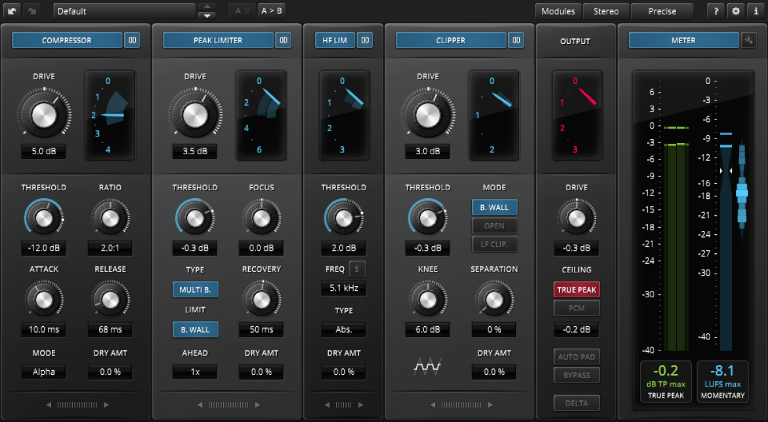
Task: Select Open clipper mode
Action: click(494, 226)
